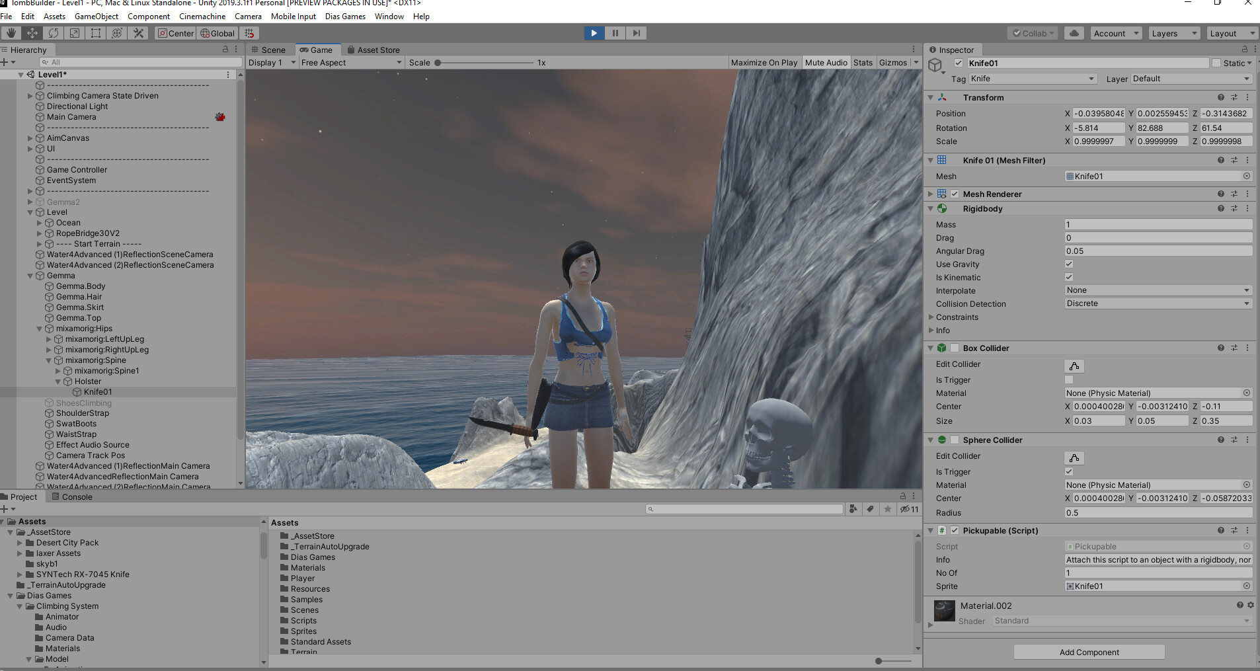Collapse the Gemma object in Hierarchy
Screen dimensions: 1260x671
pyautogui.click(x=29, y=276)
